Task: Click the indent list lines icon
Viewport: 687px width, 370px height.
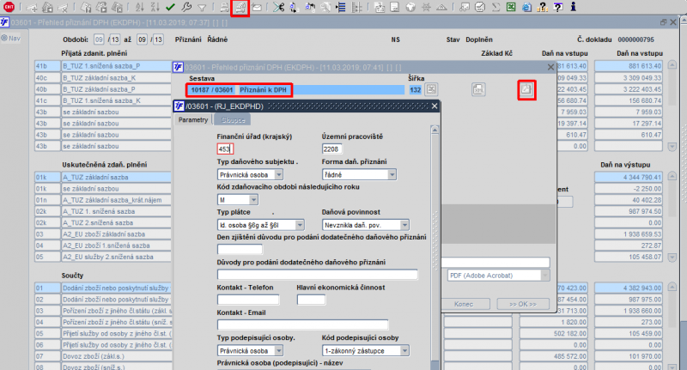Action: (x=341, y=7)
